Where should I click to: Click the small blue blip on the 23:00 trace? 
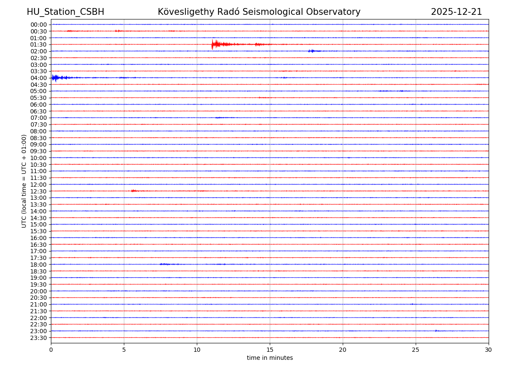(x=436, y=331)
